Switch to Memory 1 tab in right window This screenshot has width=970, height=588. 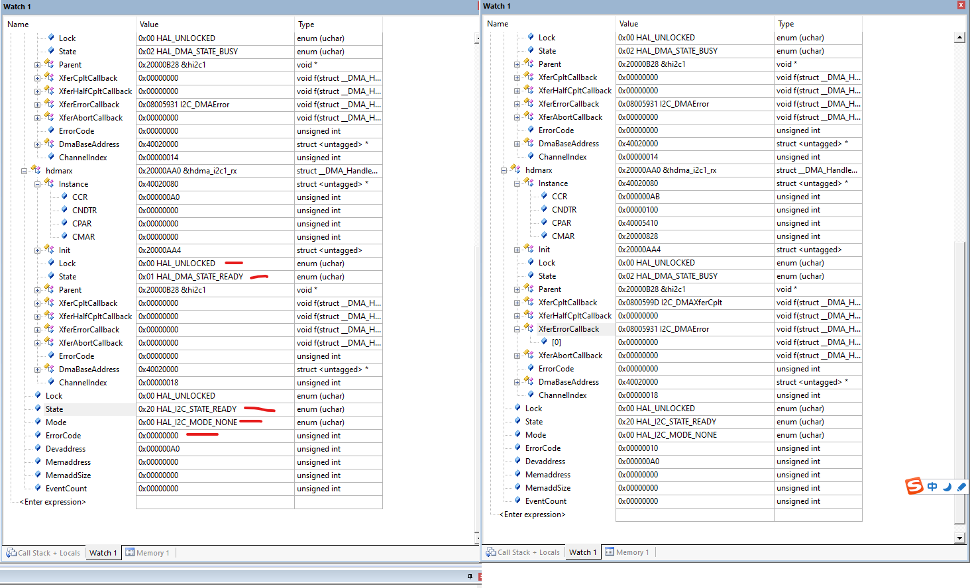627,552
